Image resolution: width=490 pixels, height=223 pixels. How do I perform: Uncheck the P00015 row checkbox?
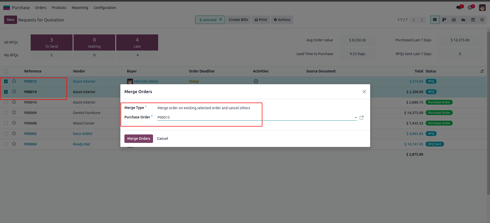(x=6, y=81)
